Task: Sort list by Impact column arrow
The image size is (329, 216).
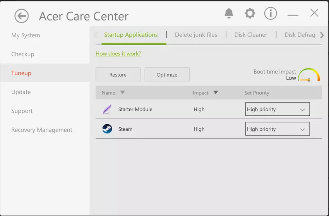Action: (216, 93)
